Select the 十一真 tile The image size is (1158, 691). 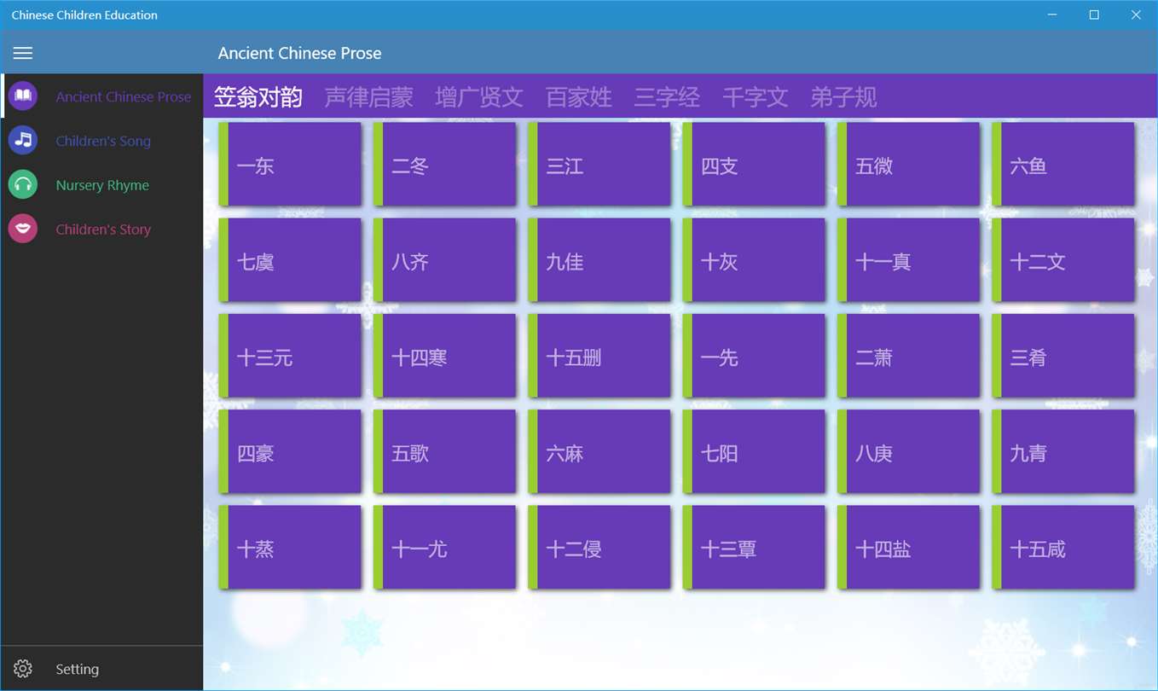[x=909, y=260]
